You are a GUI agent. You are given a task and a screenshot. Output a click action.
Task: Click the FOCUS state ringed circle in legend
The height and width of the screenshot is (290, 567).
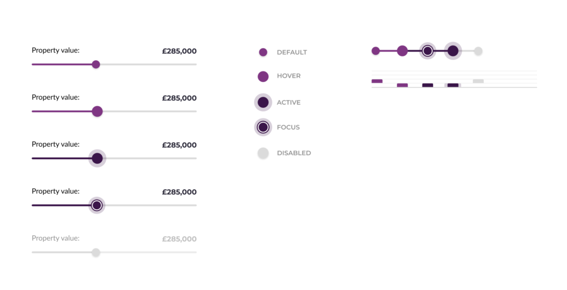[263, 127]
